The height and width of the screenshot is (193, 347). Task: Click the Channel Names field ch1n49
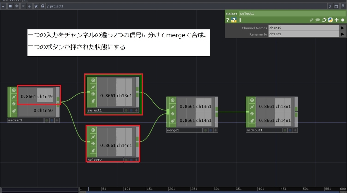[x=304, y=28]
